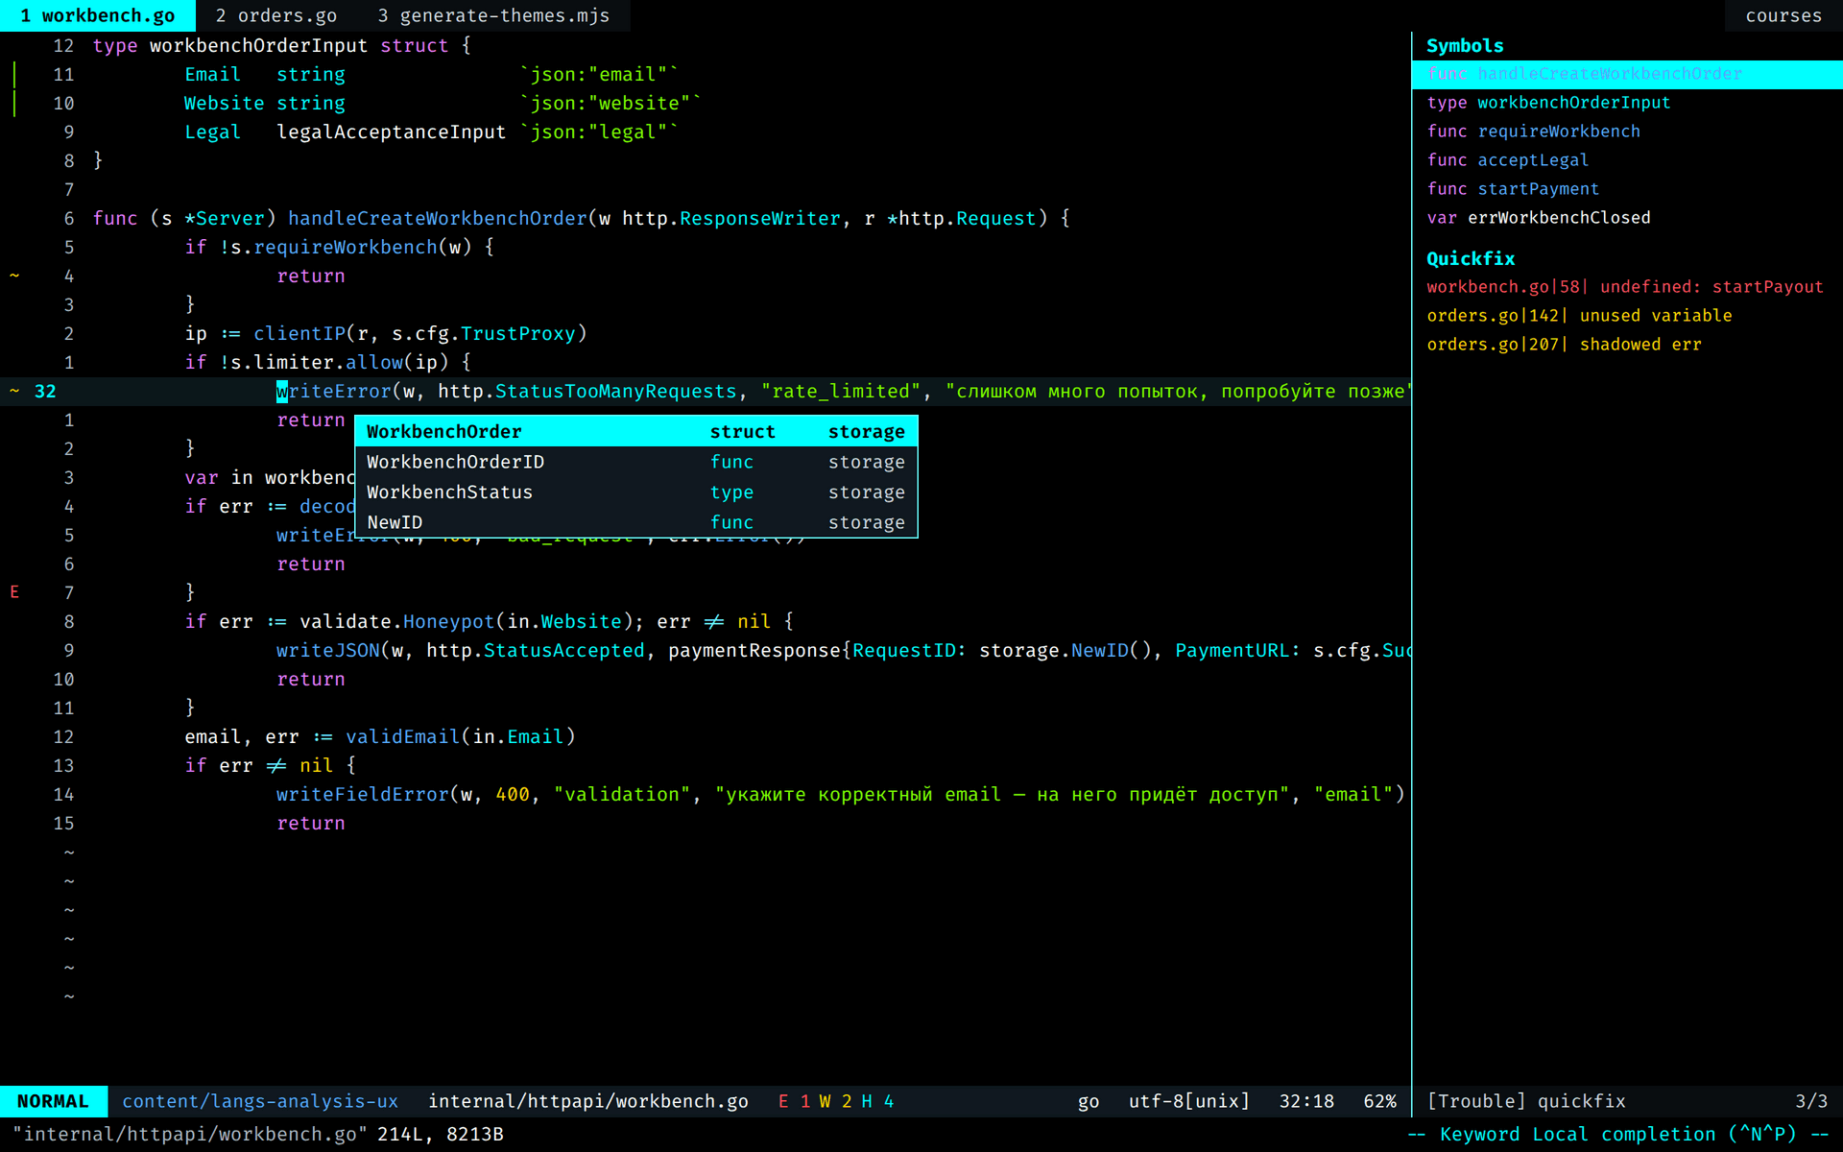Click the file info message 214L, 8213B
Screen dimensions: 1843x1152
(x=440, y=1134)
